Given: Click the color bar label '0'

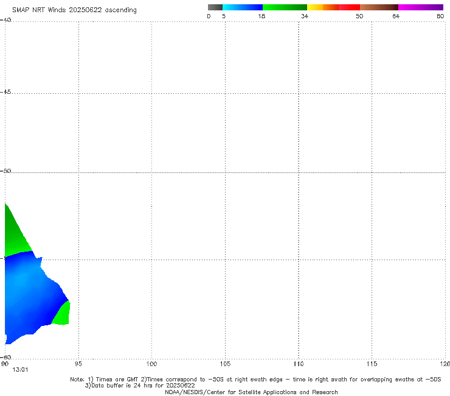Looking at the screenshot, I should (209, 16).
